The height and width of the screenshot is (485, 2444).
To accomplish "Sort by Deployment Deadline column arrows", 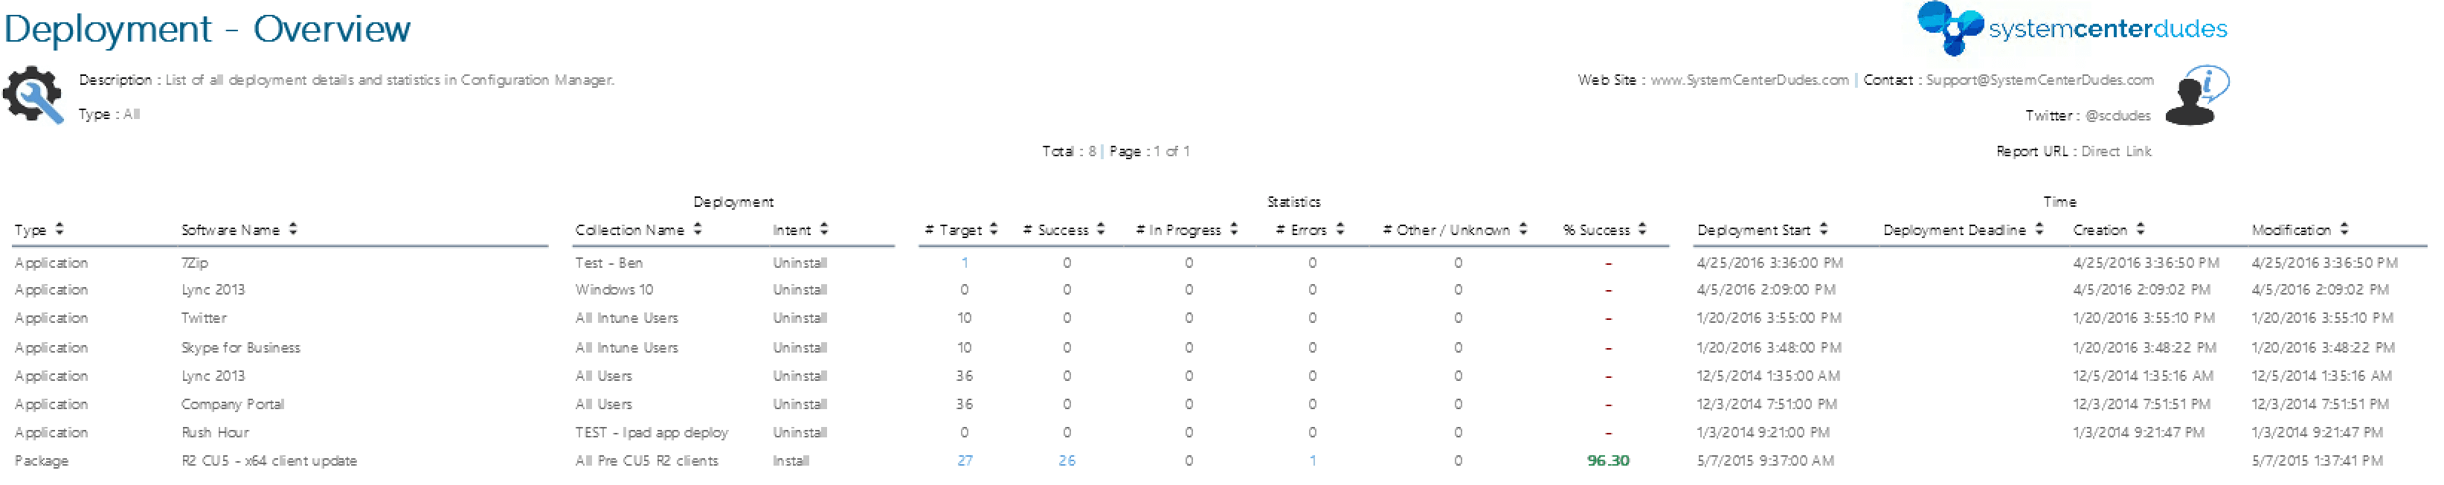I will pyautogui.click(x=2039, y=228).
